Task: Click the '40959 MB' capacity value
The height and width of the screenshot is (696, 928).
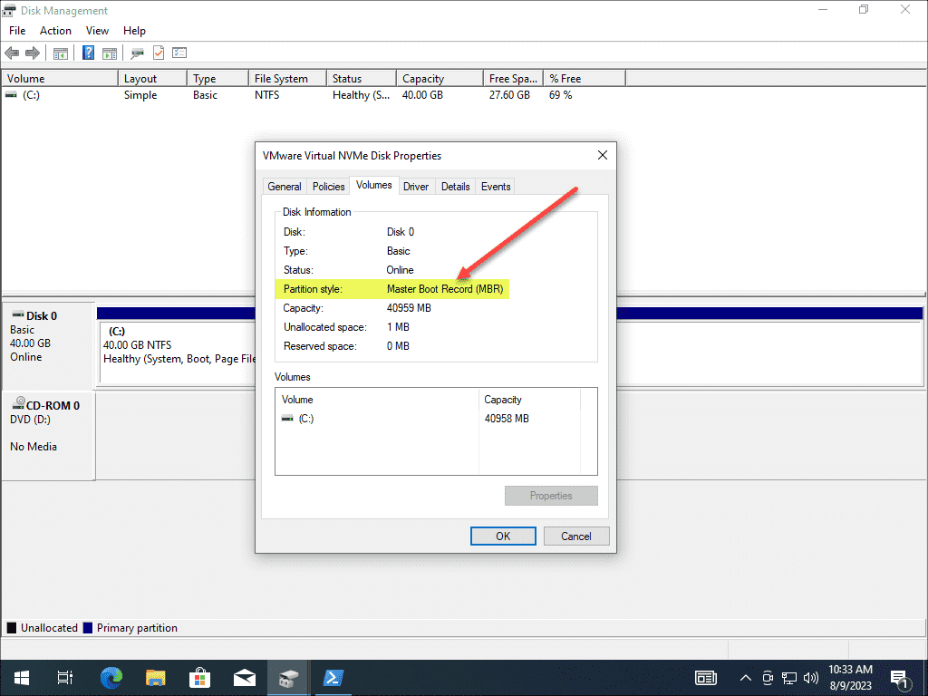Action: 409,308
